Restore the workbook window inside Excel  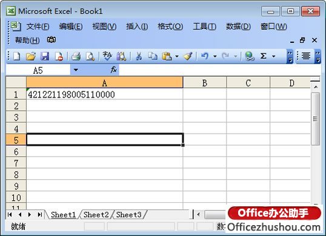point(302,40)
